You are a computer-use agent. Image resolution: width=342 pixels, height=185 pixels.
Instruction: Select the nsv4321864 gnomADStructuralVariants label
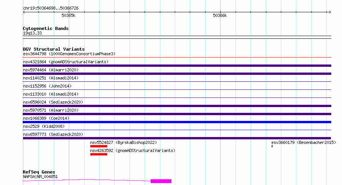pyautogui.click(x=66, y=62)
